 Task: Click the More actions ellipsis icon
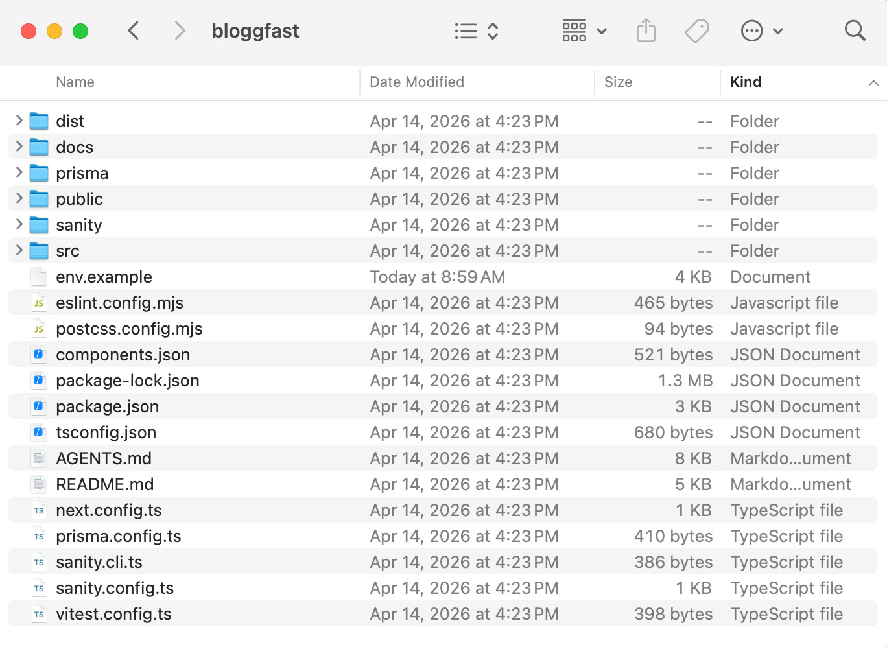pos(751,30)
